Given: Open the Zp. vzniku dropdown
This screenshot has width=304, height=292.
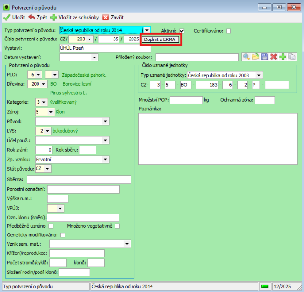Looking at the screenshot, I should [106, 159].
